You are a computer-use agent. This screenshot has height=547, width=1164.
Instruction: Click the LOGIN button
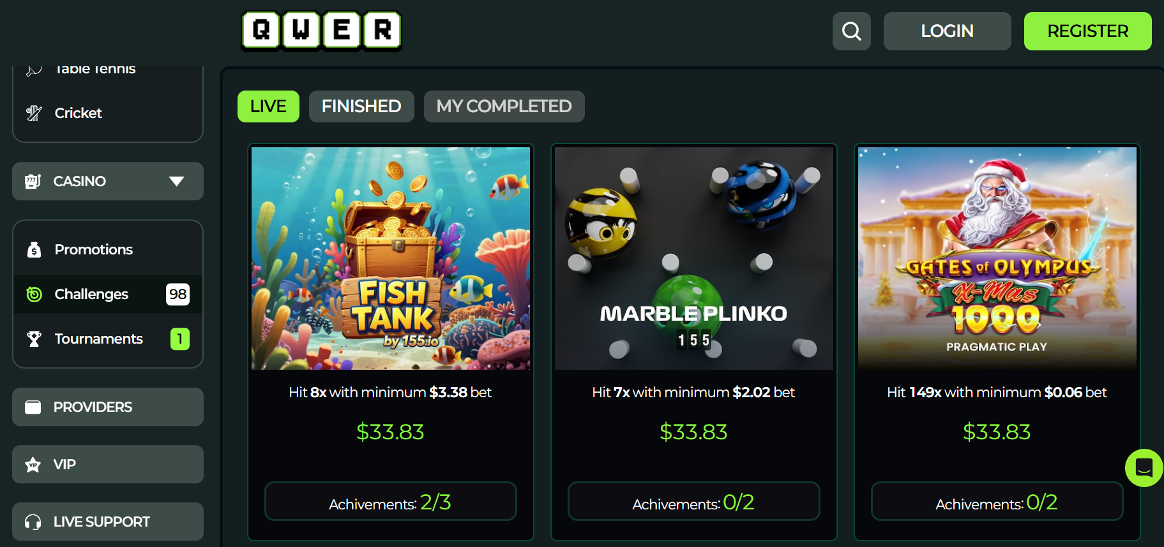947,31
